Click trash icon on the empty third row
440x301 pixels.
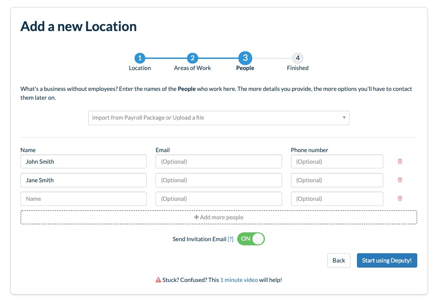[x=400, y=199]
